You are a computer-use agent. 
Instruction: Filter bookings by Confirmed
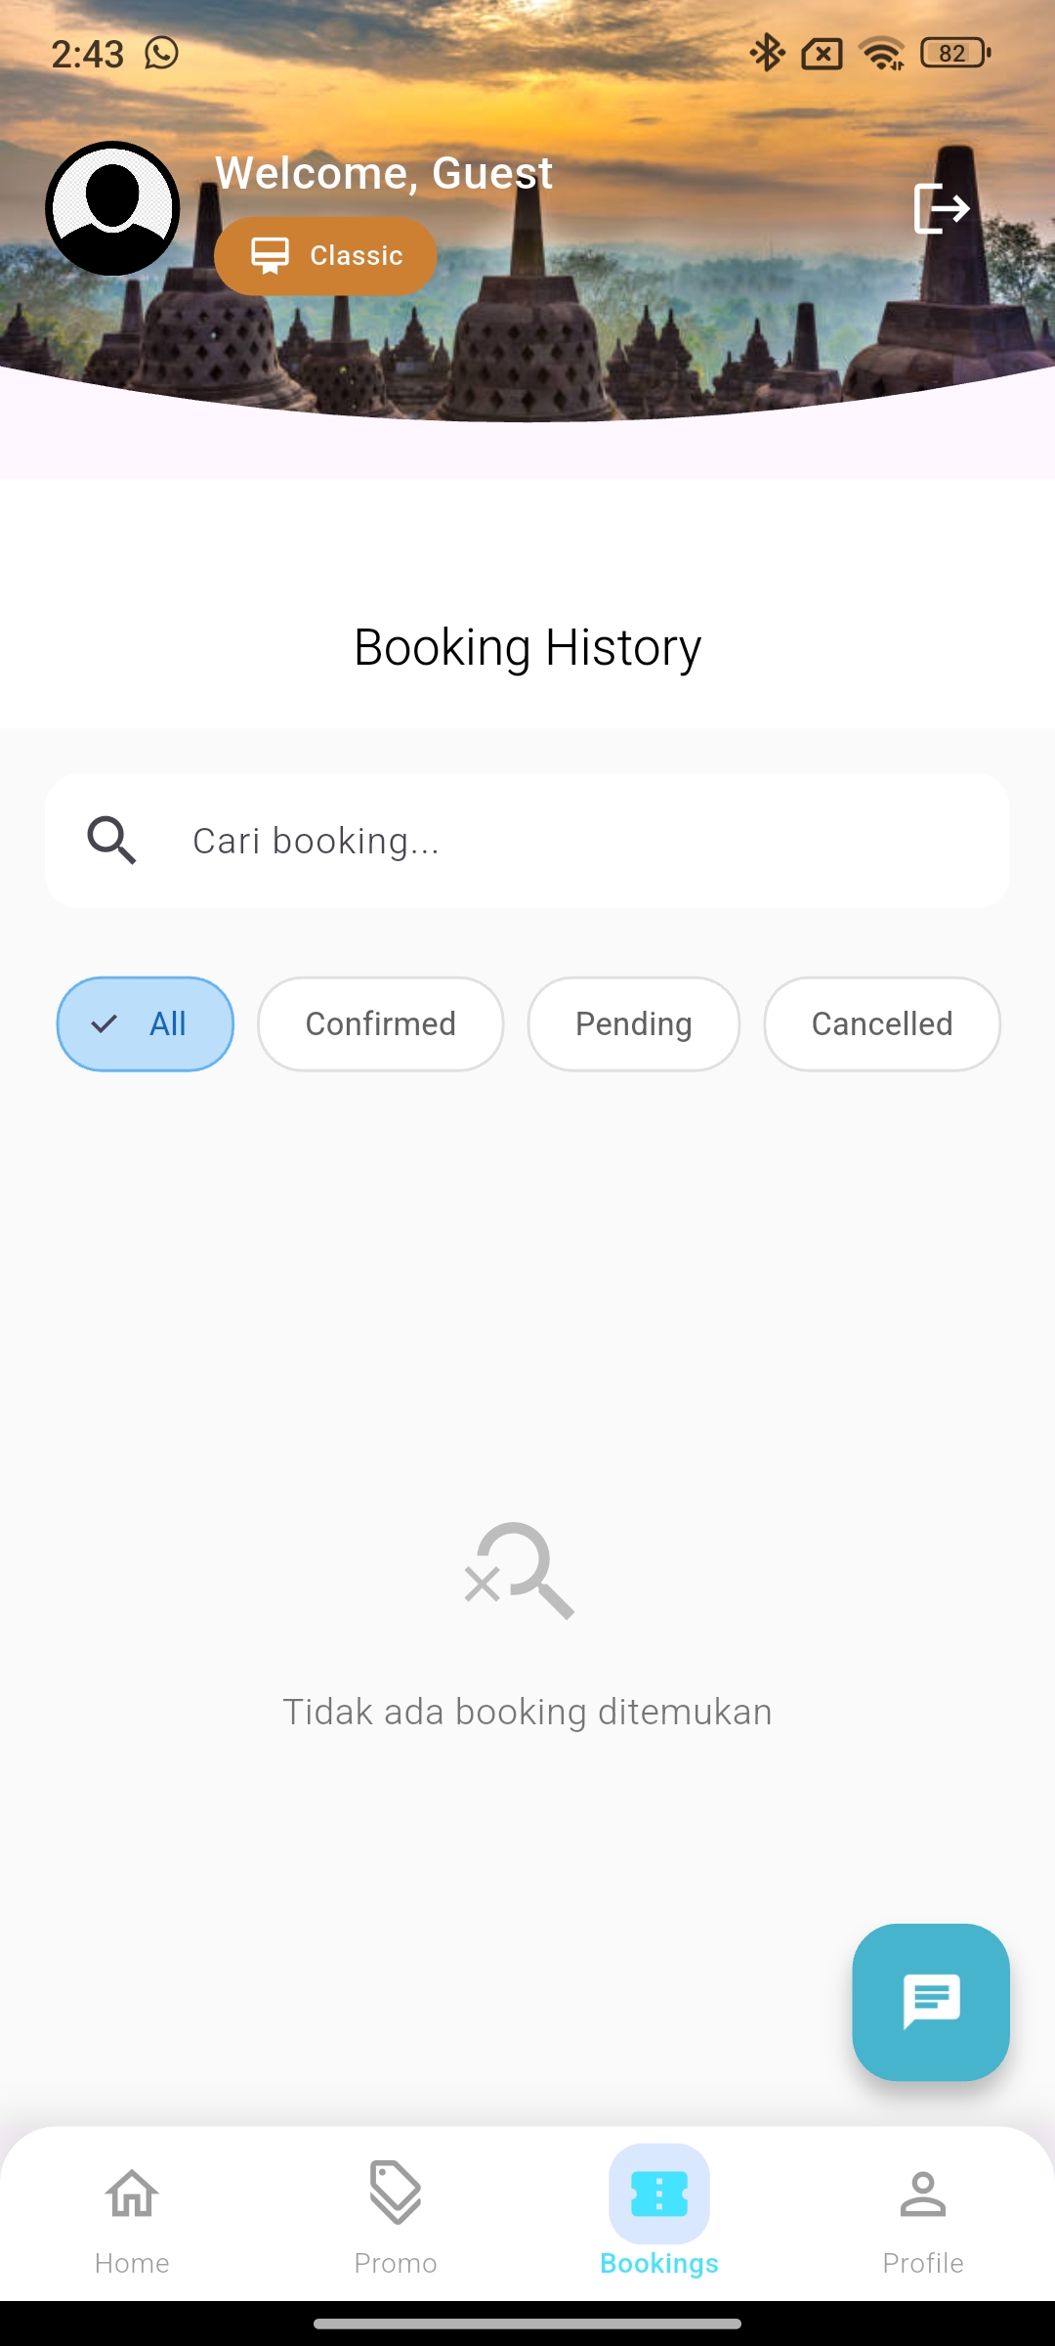381,1023
